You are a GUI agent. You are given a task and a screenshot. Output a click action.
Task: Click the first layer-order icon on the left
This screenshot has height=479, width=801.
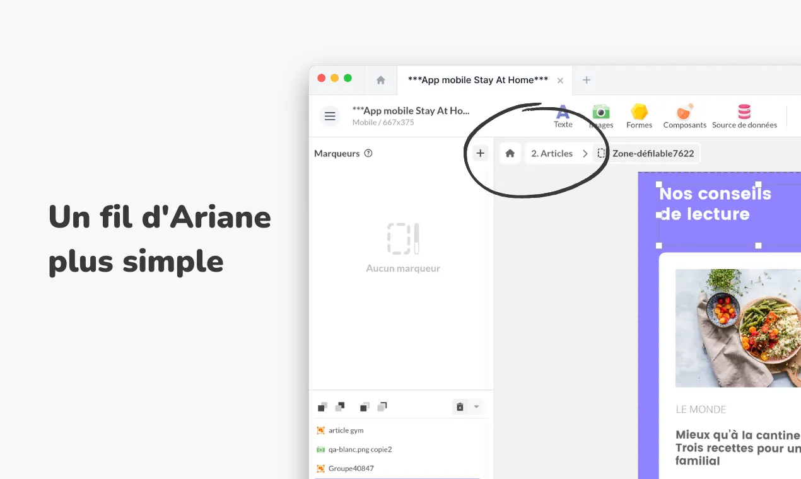coord(323,407)
